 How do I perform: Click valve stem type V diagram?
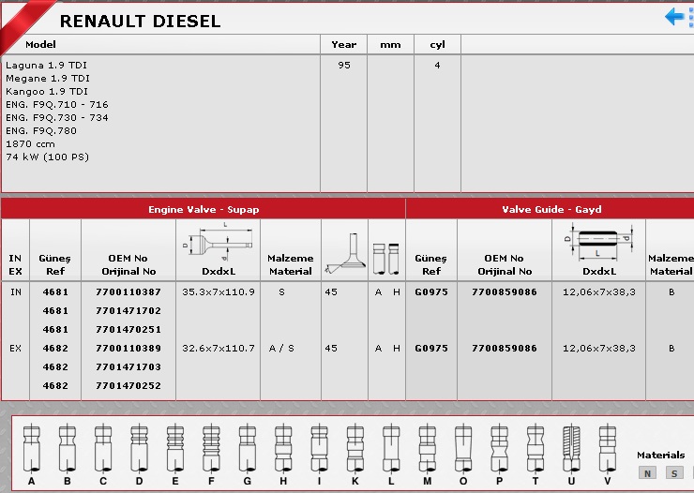pos(607,449)
